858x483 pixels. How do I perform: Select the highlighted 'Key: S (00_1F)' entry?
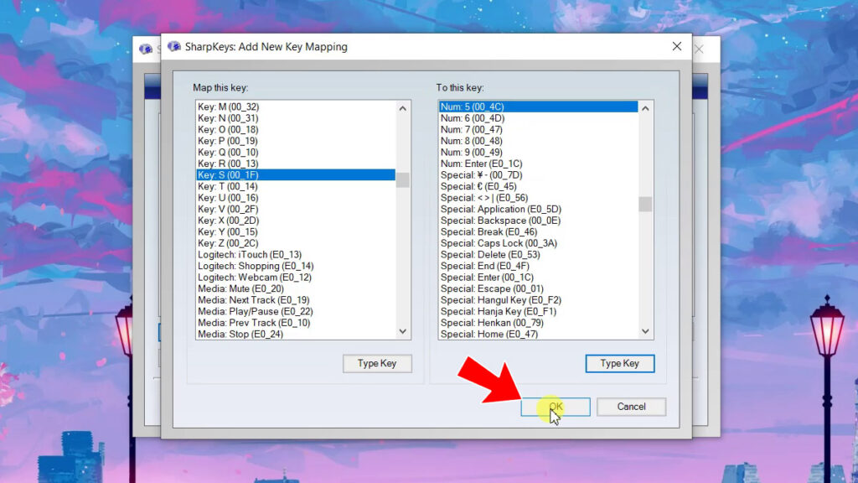click(296, 174)
